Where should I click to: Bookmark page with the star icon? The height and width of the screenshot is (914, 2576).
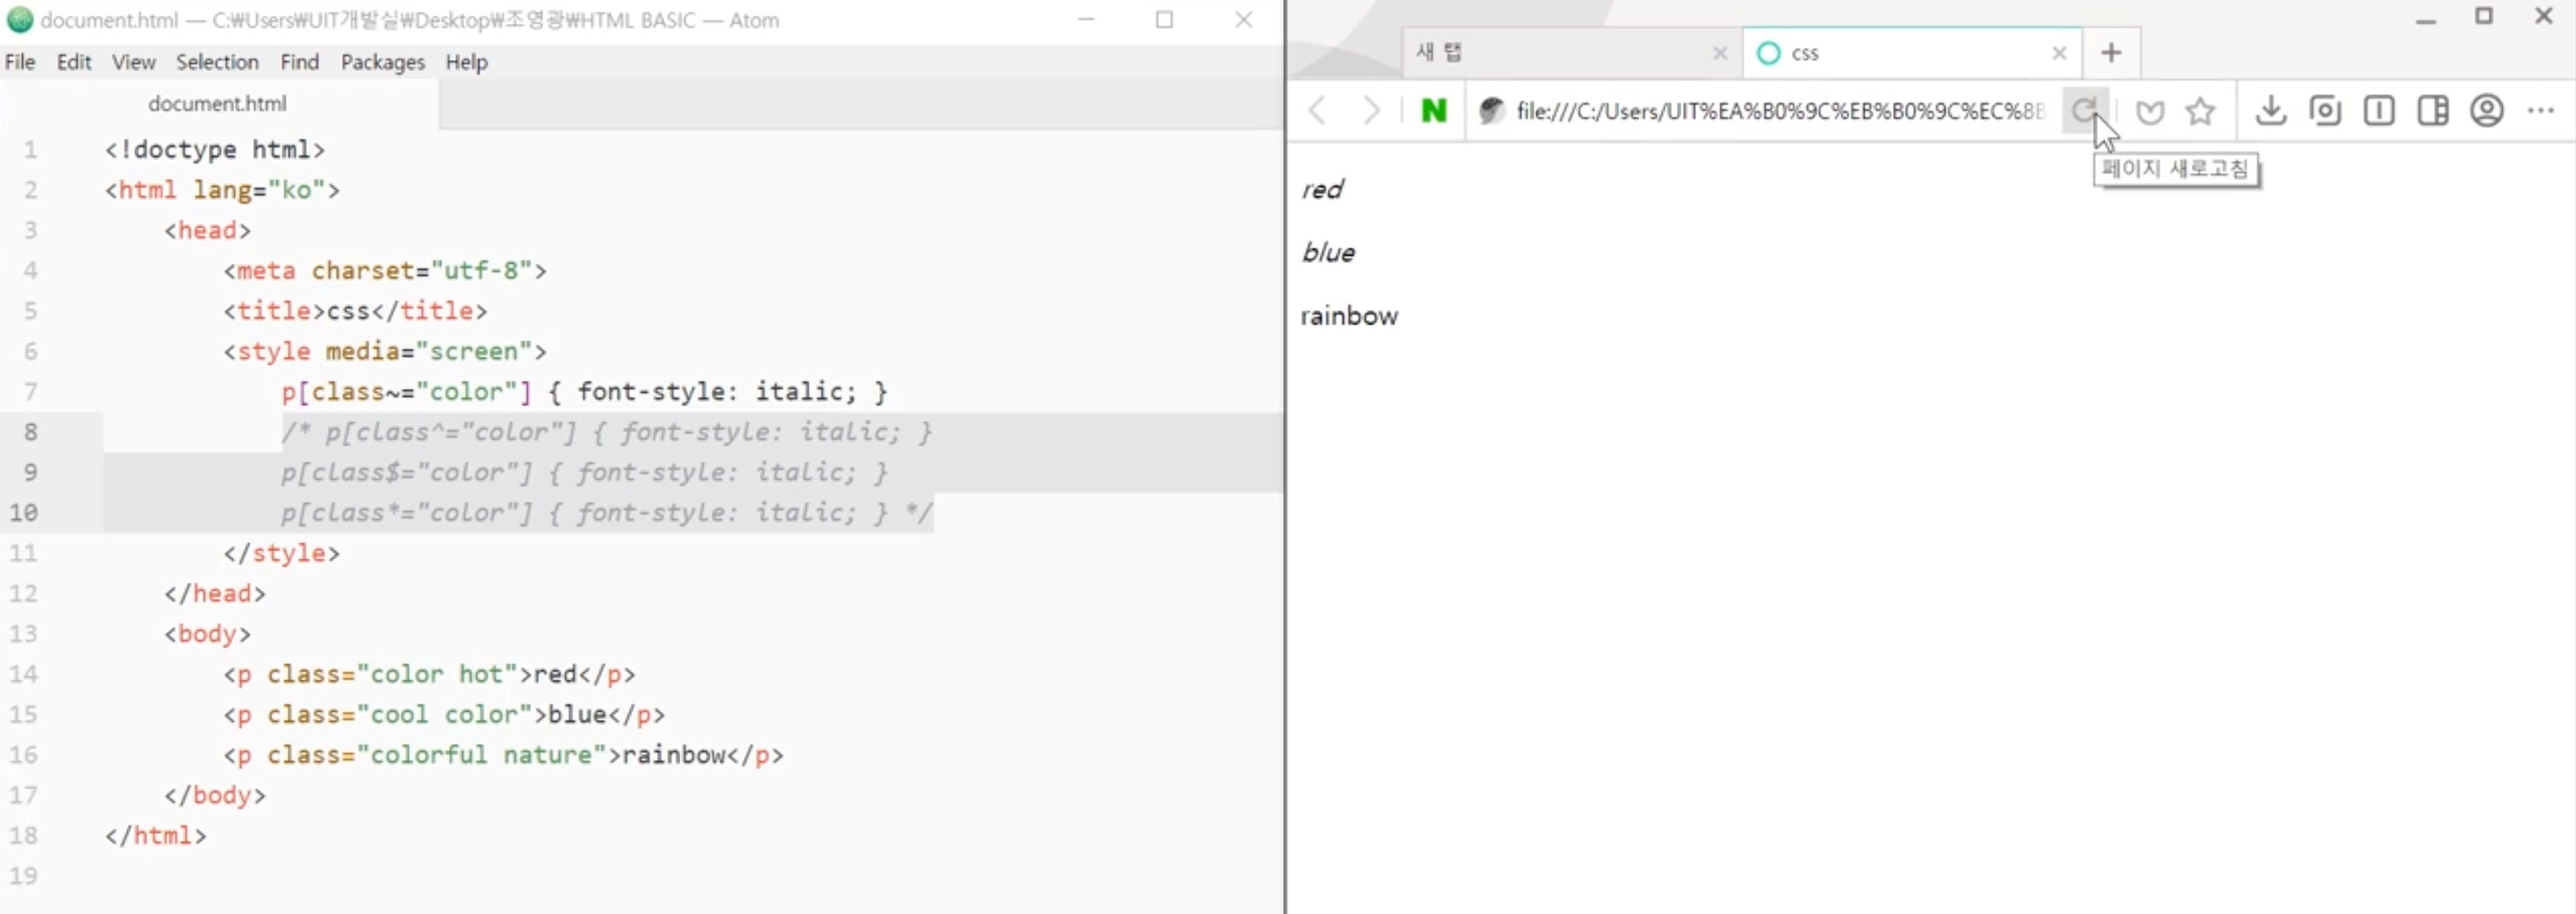pos(2200,111)
